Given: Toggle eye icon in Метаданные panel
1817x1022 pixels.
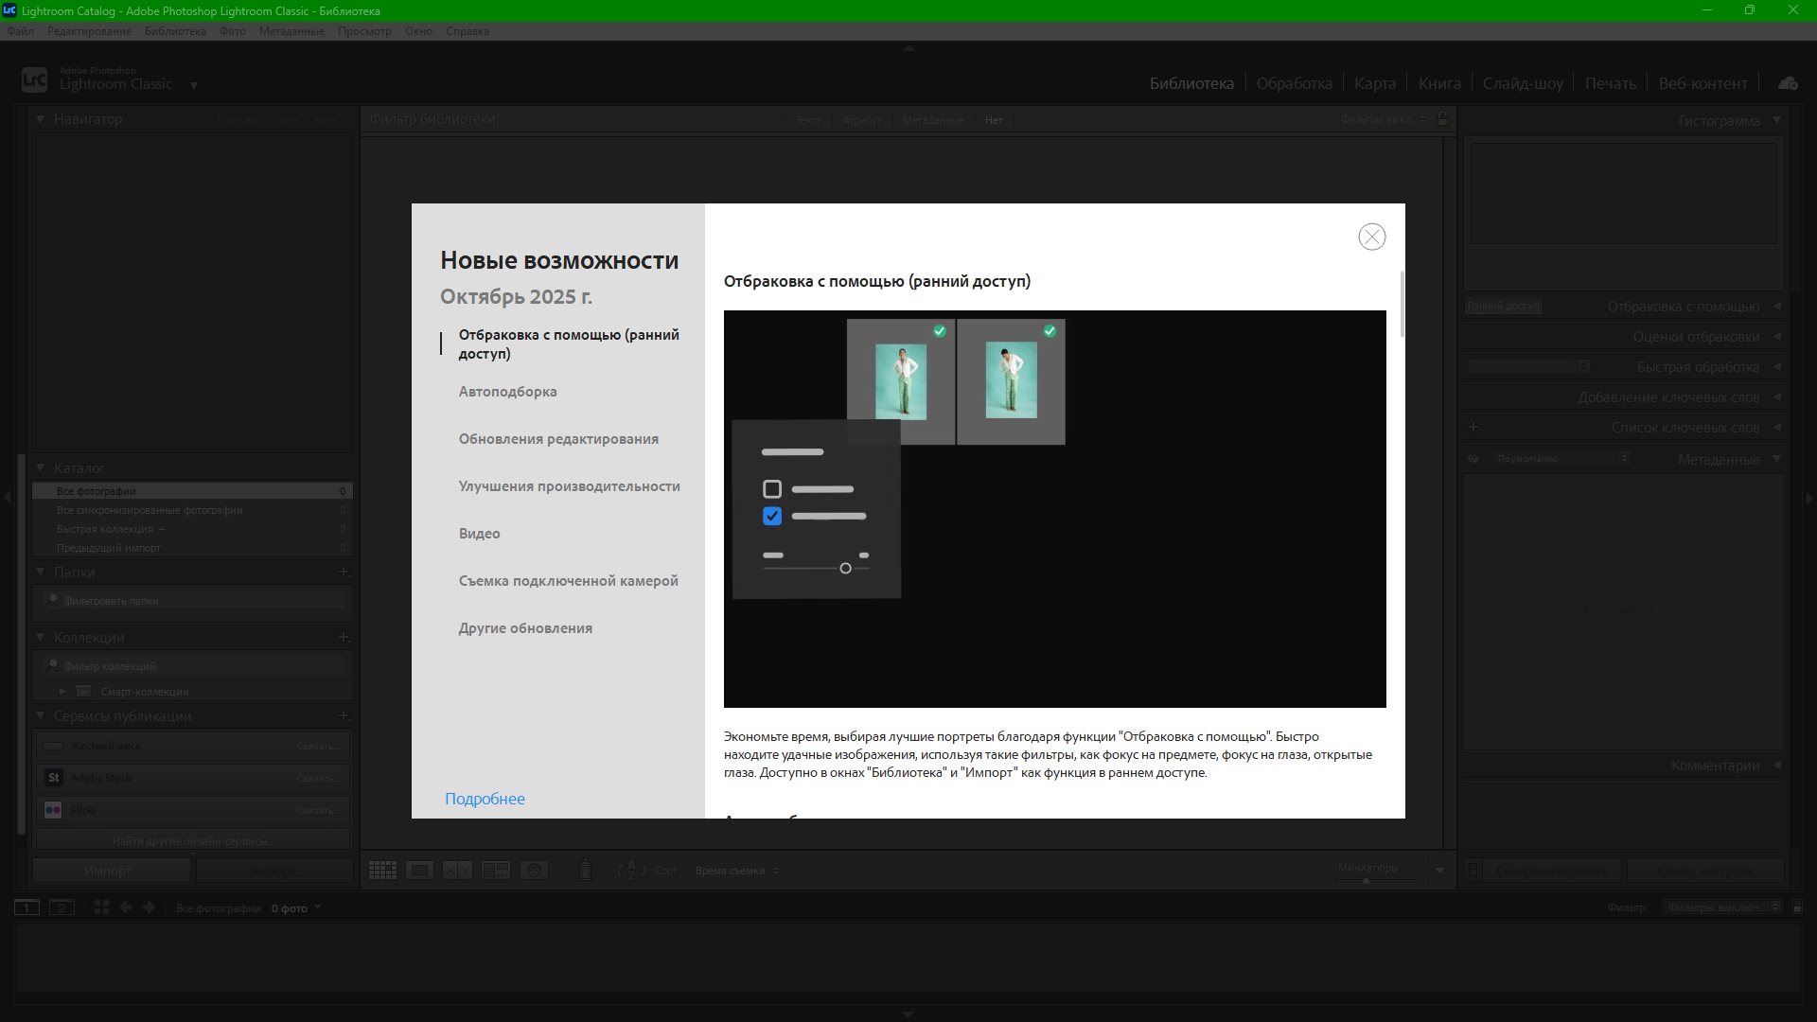Looking at the screenshot, I should pyautogui.click(x=1473, y=459).
